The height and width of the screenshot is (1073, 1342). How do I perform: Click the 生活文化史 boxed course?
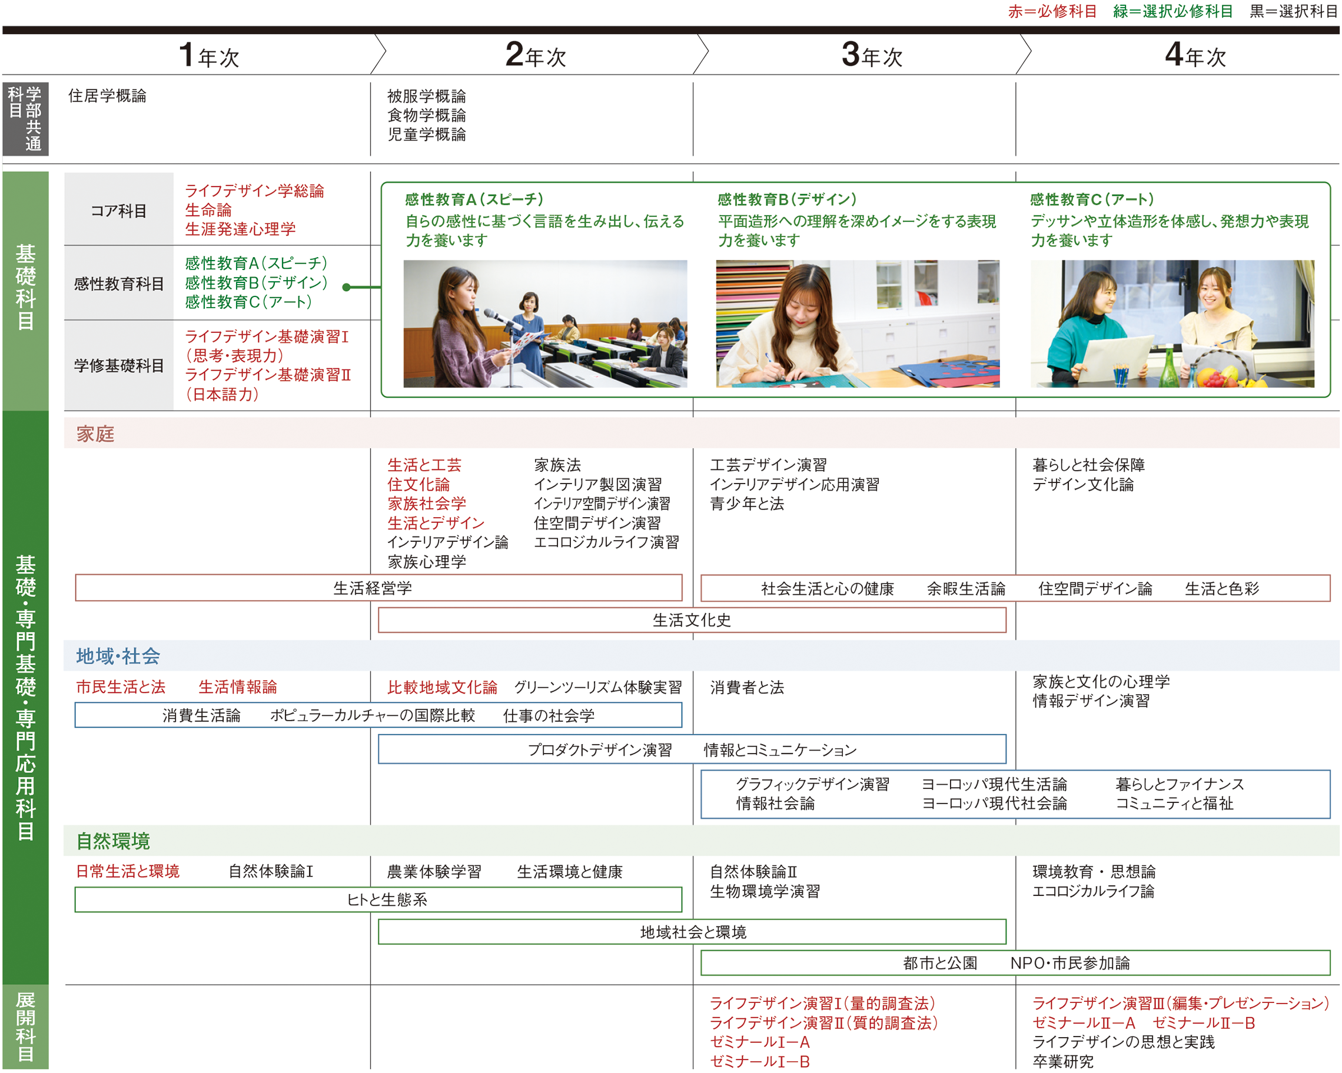point(692,620)
